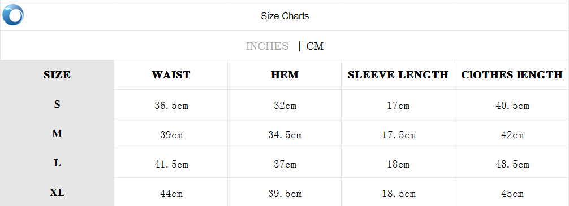Select the 45cm clothes length cell
569x206 pixels.
(512, 194)
